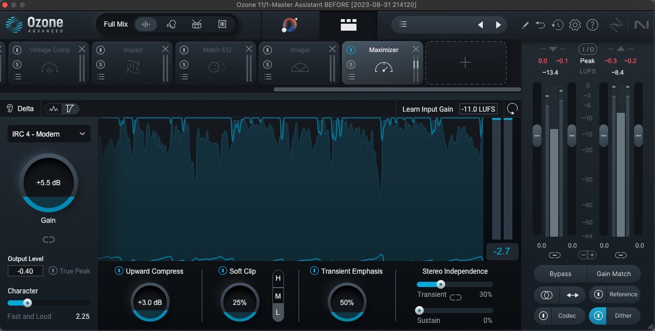Open Maximizer module preset list
Viewport: 655px width, 331px height.
[351, 77]
